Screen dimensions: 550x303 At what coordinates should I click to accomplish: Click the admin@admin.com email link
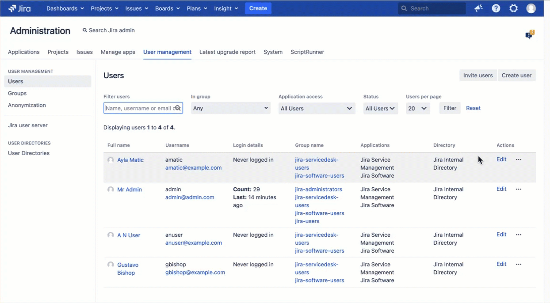[190, 197]
